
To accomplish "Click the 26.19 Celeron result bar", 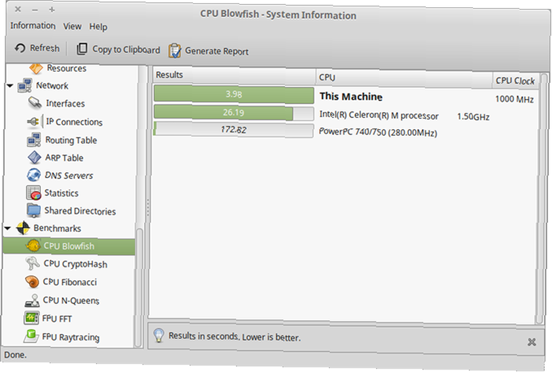I will (x=233, y=113).
